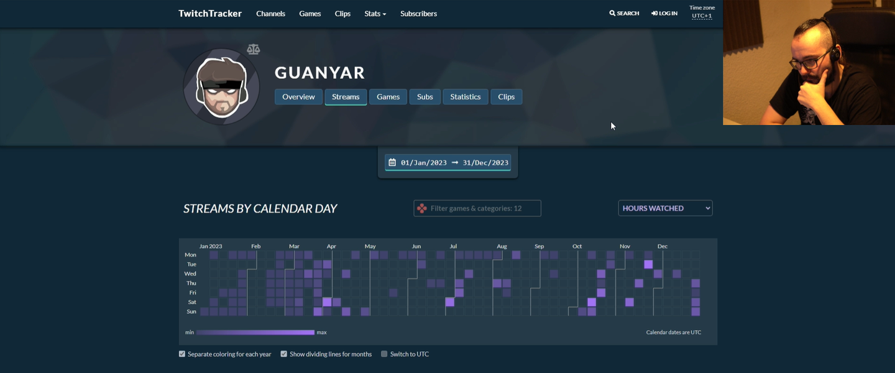Image resolution: width=895 pixels, height=373 pixels.
Task: Click the Nov month label
Action: (x=625, y=246)
